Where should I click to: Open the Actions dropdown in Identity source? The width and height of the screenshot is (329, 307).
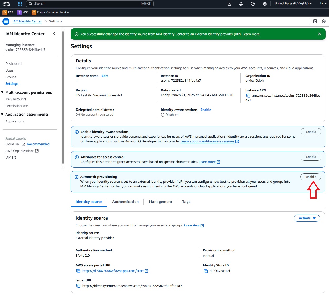coord(307,218)
